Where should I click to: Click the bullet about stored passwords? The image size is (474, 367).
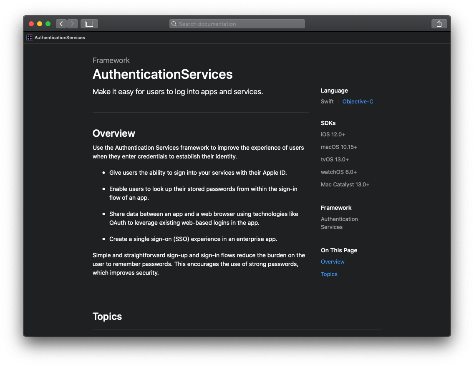(x=203, y=194)
